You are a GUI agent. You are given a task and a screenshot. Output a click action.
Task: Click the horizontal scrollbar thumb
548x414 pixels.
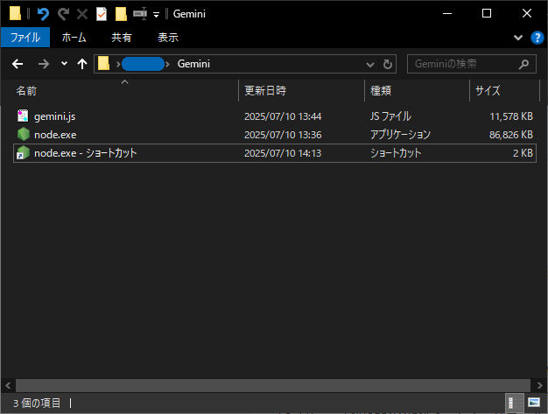pyautogui.click(x=273, y=386)
